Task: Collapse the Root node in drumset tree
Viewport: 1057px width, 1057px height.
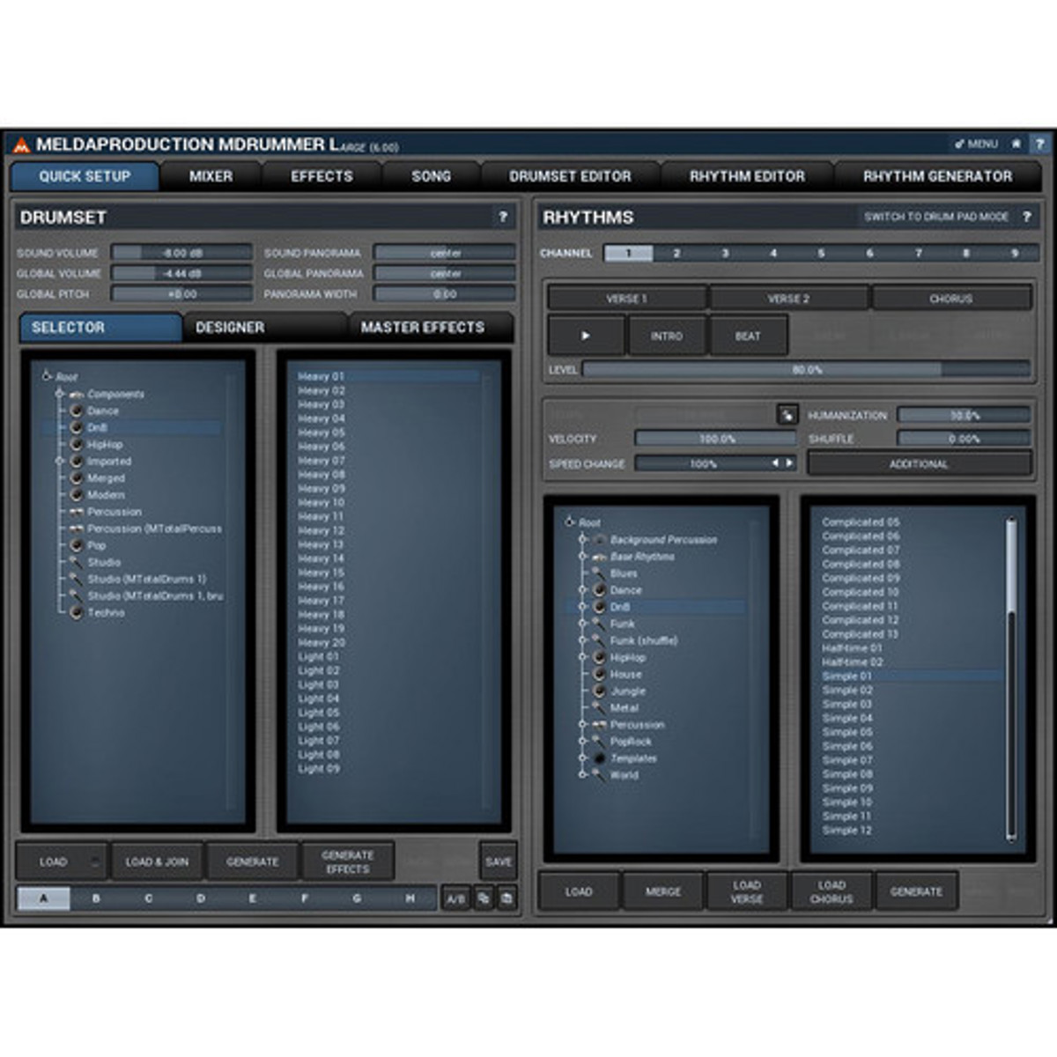Action: point(47,376)
